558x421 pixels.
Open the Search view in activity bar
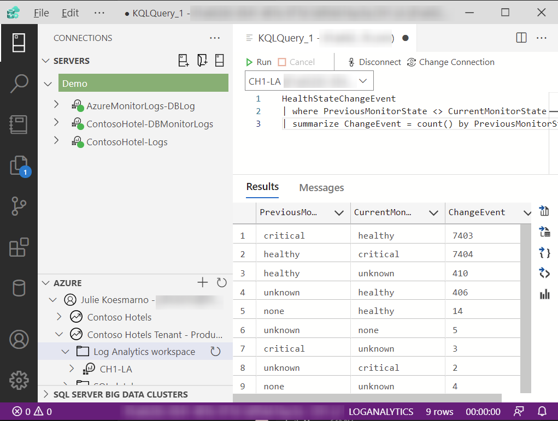point(19,84)
